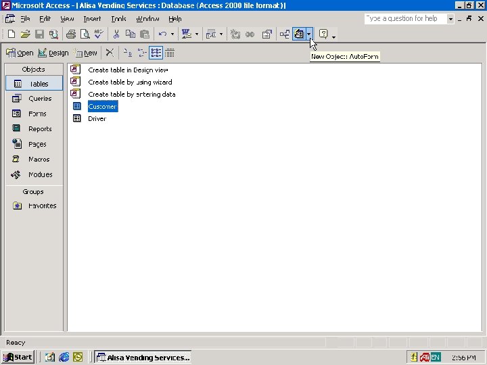Image resolution: width=487 pixels, height=365 pixels.
Task: Click the Undo arrow icon
Action: pos(162,34)
